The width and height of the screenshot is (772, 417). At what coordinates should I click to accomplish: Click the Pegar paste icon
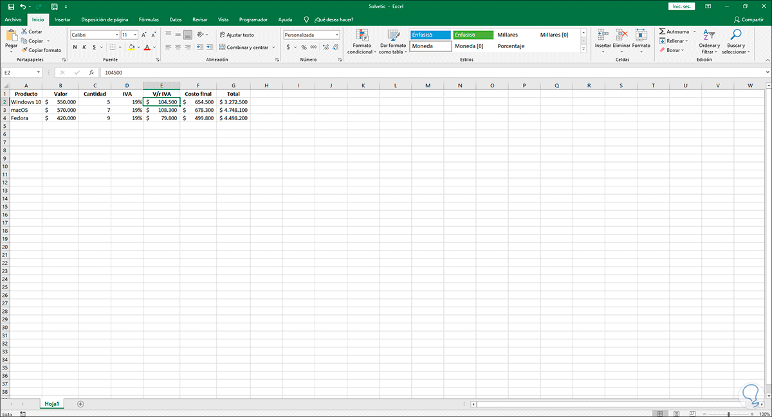(12, 35)
